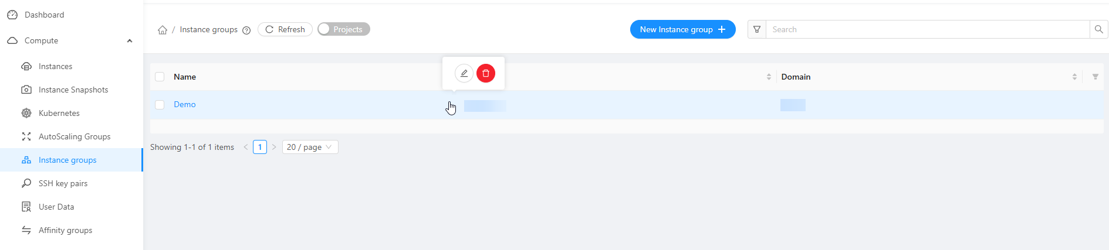Open the 20 / page dropdown

[310, 147]
